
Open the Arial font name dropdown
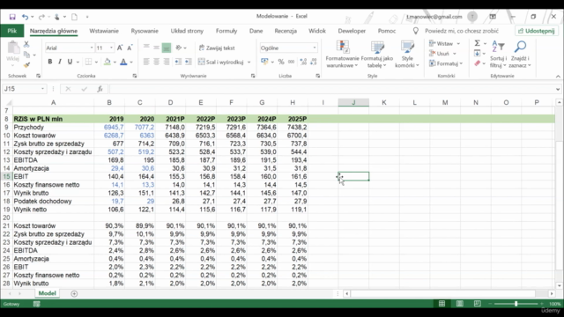[92, 48]
